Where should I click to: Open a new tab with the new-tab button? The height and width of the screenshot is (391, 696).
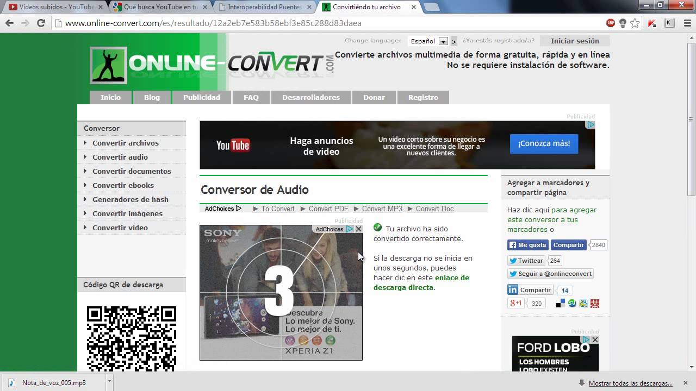[x=431, y=8]
